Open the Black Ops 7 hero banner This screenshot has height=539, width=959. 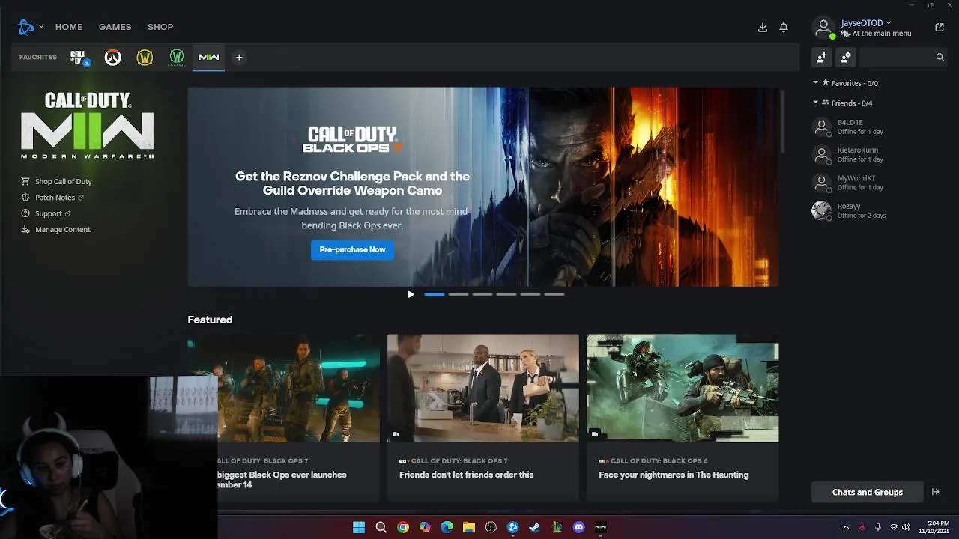(x=483, y=187)
